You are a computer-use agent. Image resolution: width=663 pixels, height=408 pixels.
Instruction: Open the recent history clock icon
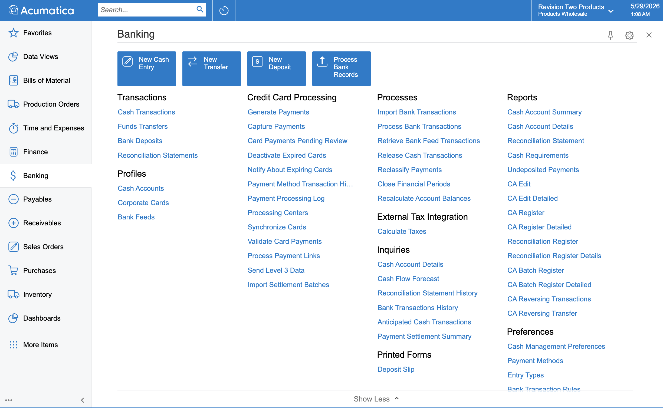tap(224, 11)
